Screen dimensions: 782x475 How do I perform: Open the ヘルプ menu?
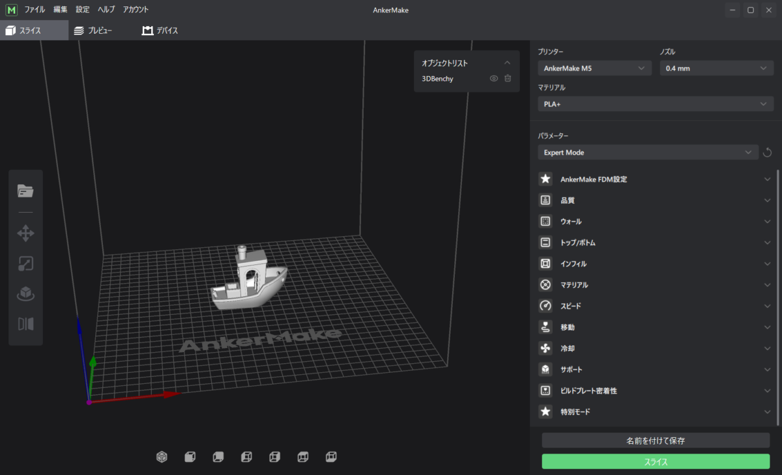click(x=106, y=10)
